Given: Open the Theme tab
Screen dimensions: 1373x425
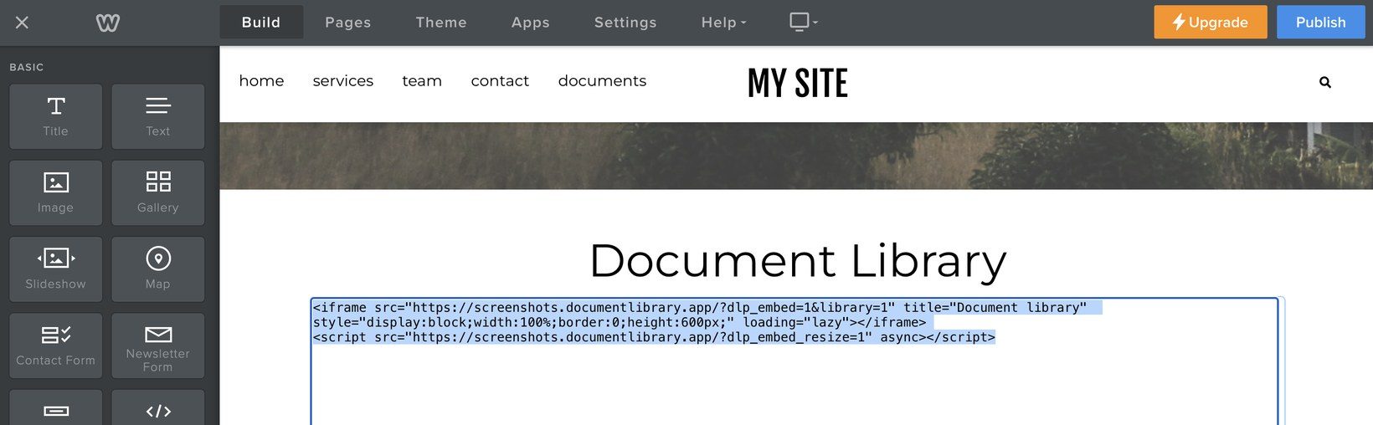Looking at the screenshot, I should (x=441, y=23).
